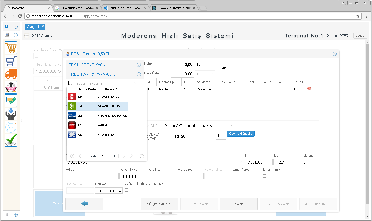
Task: Reload the browser page
Action: pyautogui.click(x=20, y=16)
